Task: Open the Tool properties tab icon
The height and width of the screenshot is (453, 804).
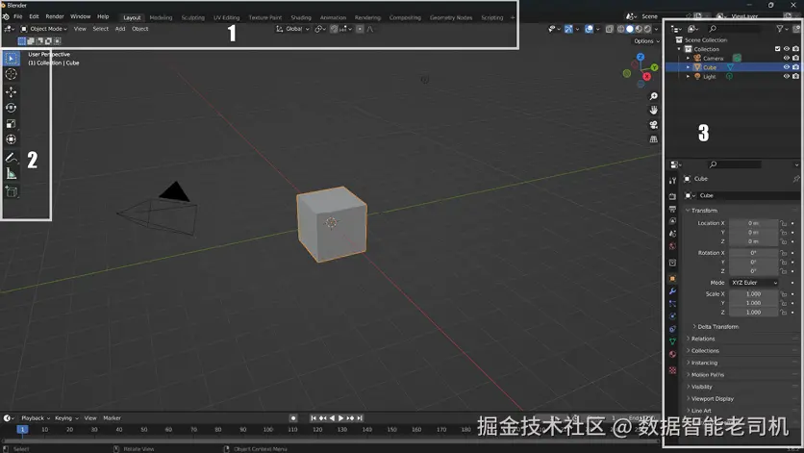Action: [x=673, y=181]
